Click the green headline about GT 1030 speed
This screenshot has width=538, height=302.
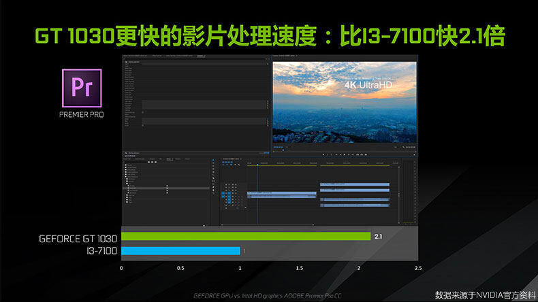(x=270, y=36)
